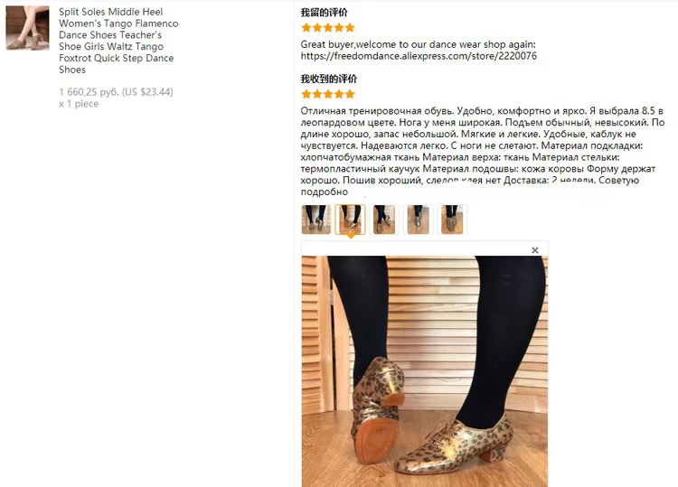The height and width of the screenshot is (487, 678).
Task: Open the first review photo thumbnail
Action: pyautogui.click(x=316, y=220)
